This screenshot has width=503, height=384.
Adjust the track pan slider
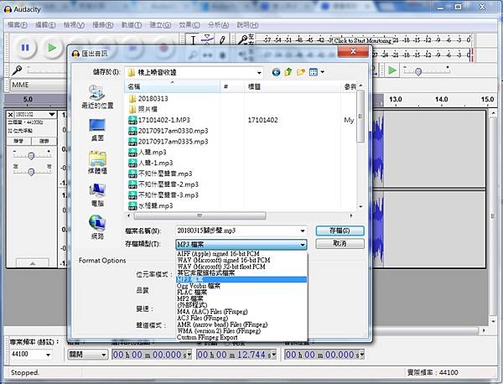coord(31,172)
